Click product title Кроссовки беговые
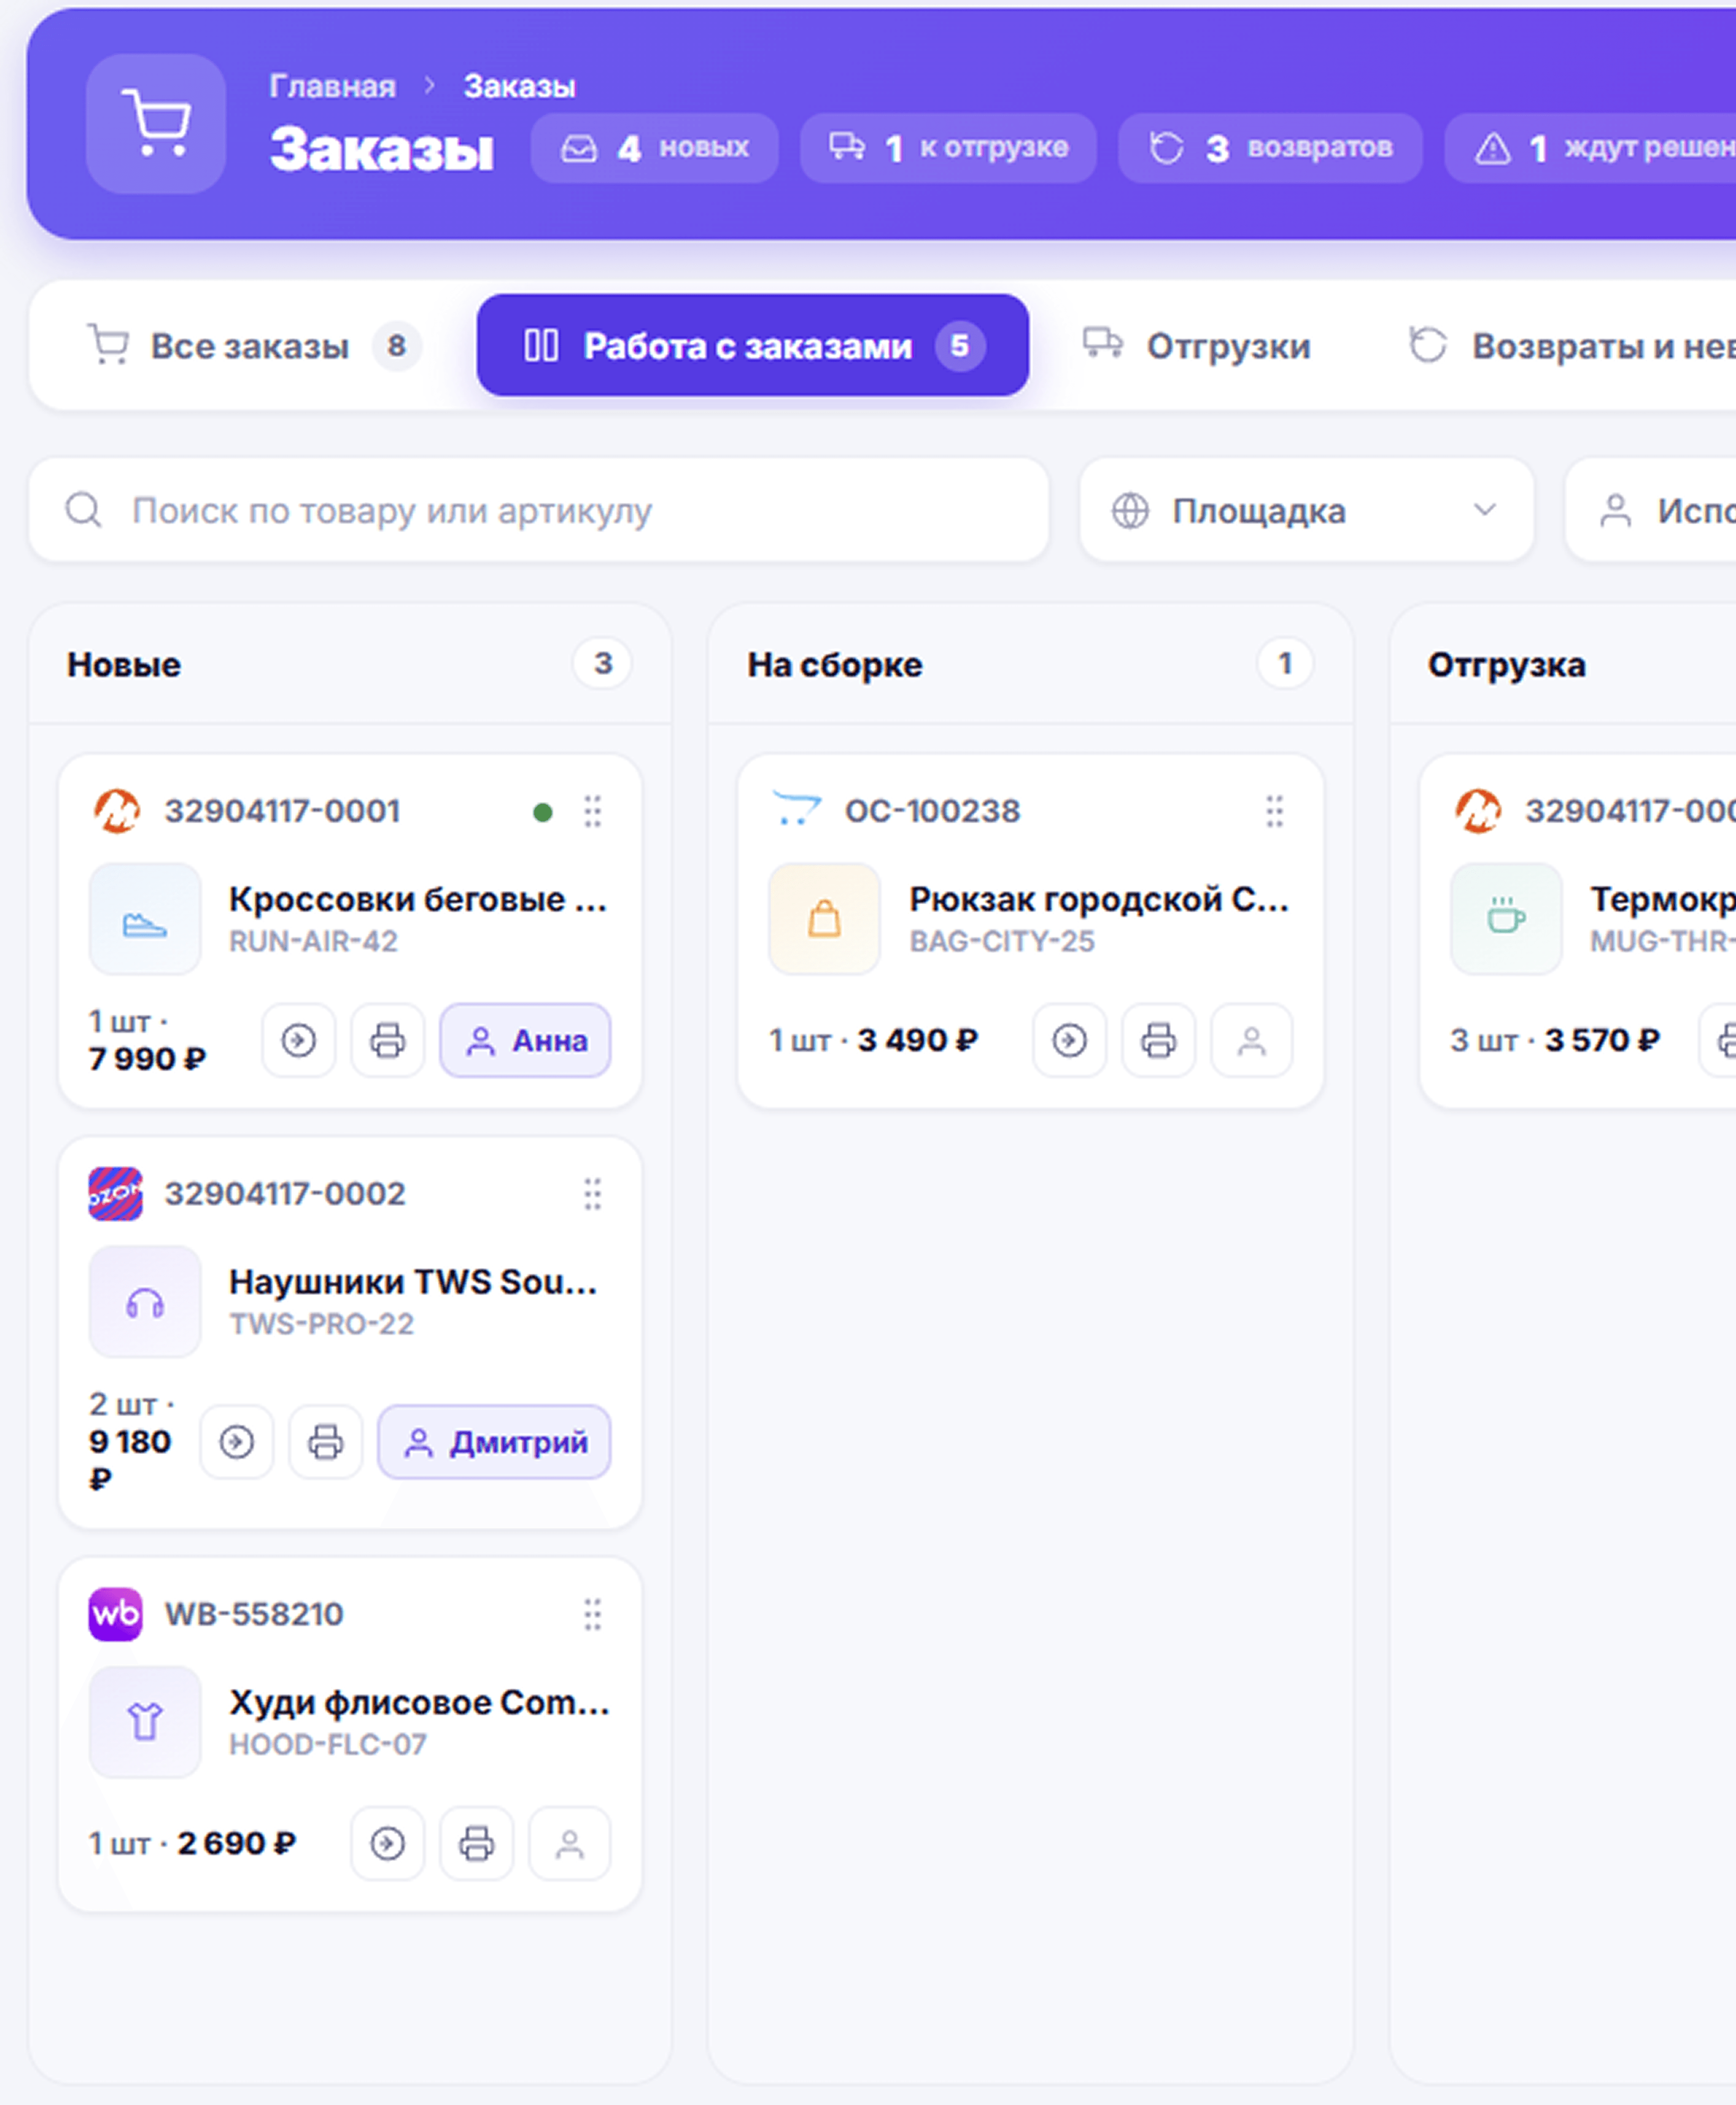This screenshot has width=1736, height=2105. [x=418, y=899]
